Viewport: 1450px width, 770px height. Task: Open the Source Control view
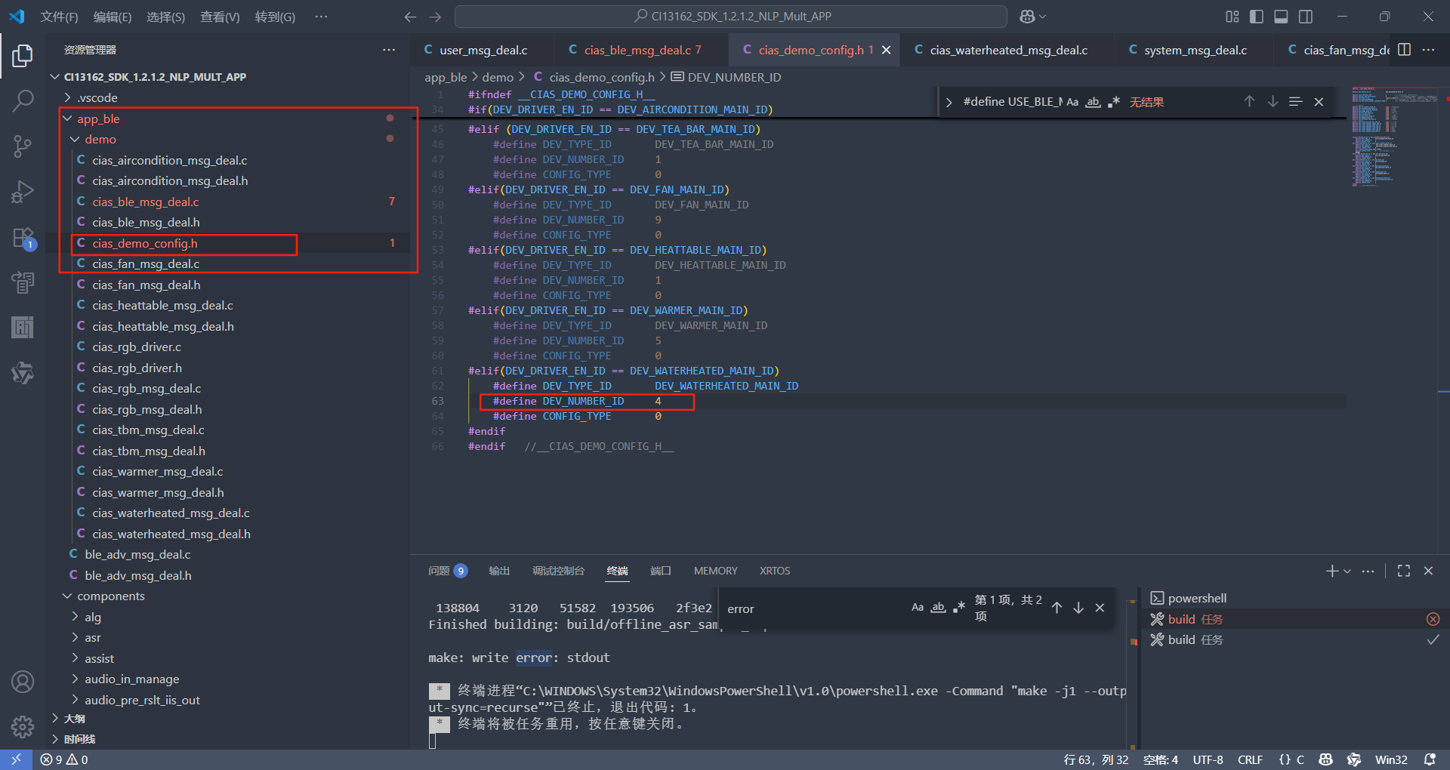(x=23, y=146)
